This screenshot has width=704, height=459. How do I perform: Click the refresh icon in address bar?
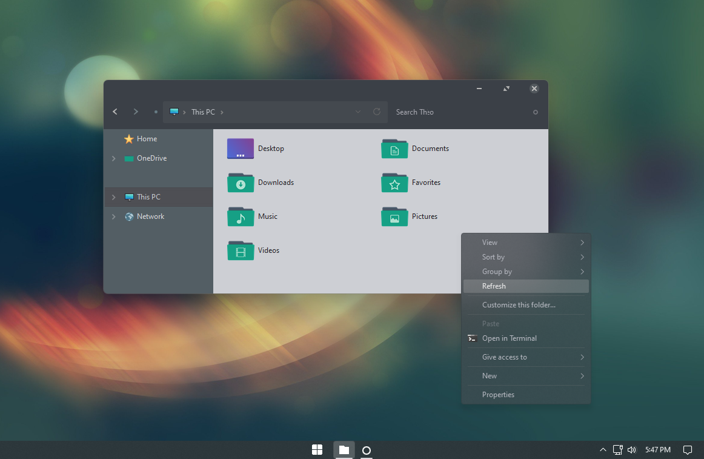[x=377, y=112]
